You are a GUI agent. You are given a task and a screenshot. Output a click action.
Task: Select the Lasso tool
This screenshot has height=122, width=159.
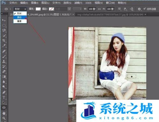click(4, 30)
